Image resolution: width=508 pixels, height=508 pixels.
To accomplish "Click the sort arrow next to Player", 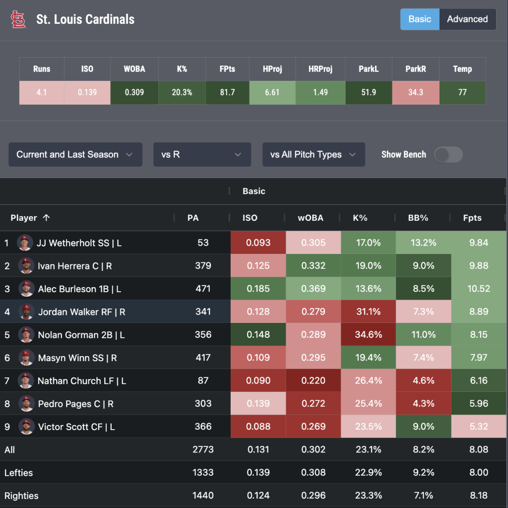I will [47, 218].
